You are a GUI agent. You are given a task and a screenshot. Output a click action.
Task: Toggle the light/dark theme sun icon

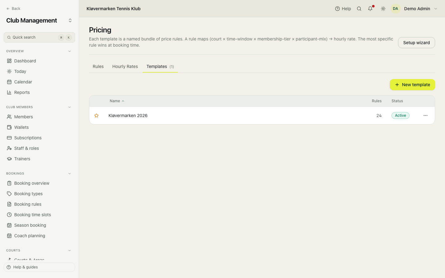pyautogui.click(x=383, y=9)
